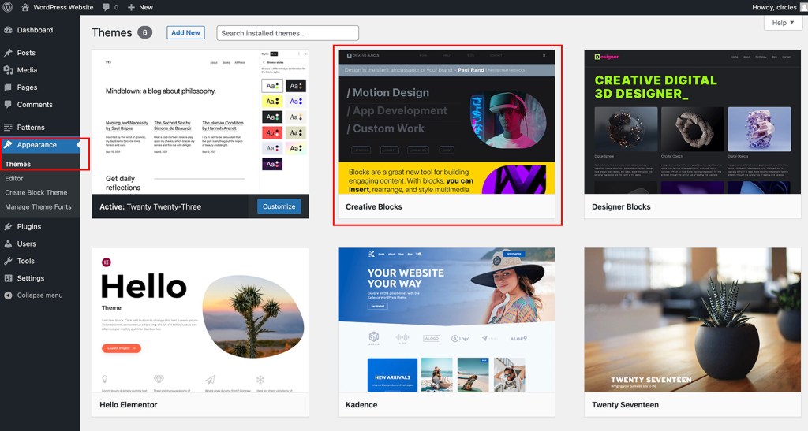
Task: Click Customize on Twenty Twenty-Three theme
Action: click(x=279, y=206)
